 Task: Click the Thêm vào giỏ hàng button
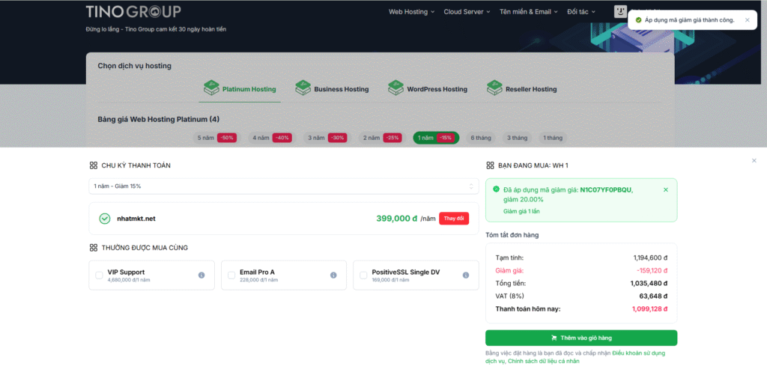(580, 338)
